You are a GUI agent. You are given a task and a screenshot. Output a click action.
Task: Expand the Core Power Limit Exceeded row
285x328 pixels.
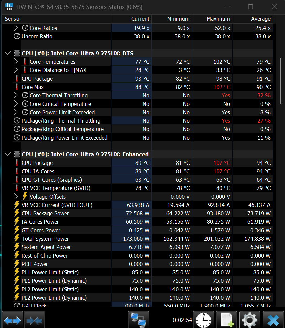[x=16, y=112]
